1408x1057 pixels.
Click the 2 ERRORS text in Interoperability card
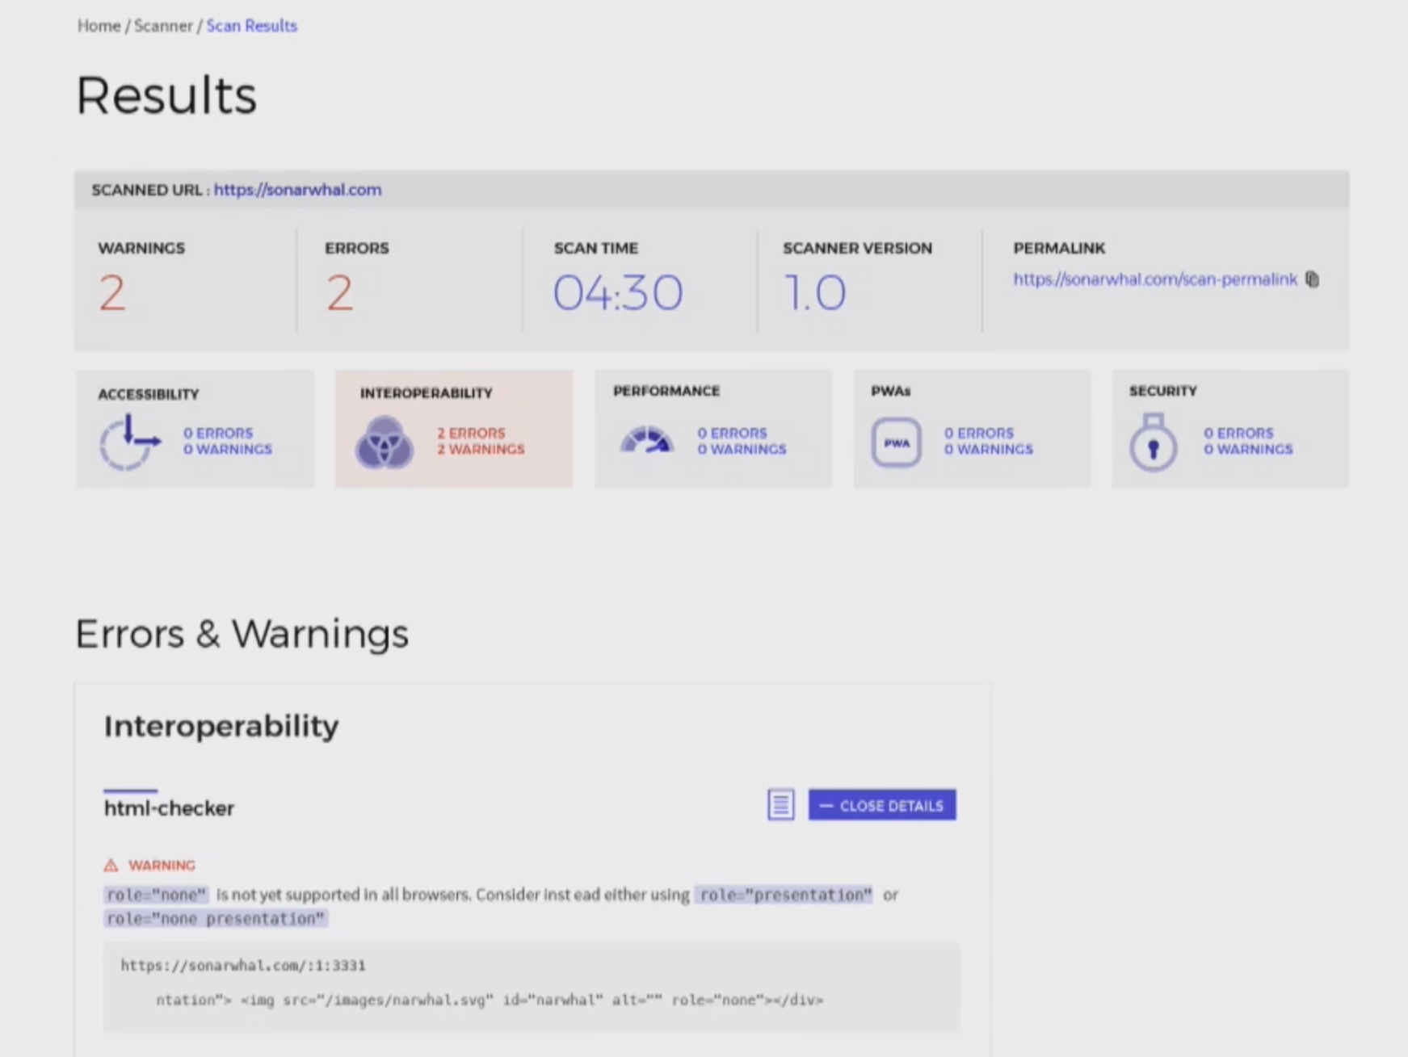click(471, 434)
